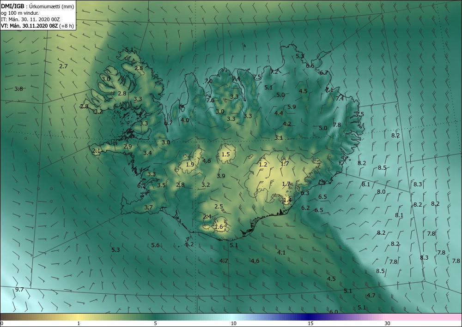The height and width of the screenshot is (327, 462).
Task: Click the 4.2 value in the northeast highlands
Action: pyautogui.click(x=287, y=124)
